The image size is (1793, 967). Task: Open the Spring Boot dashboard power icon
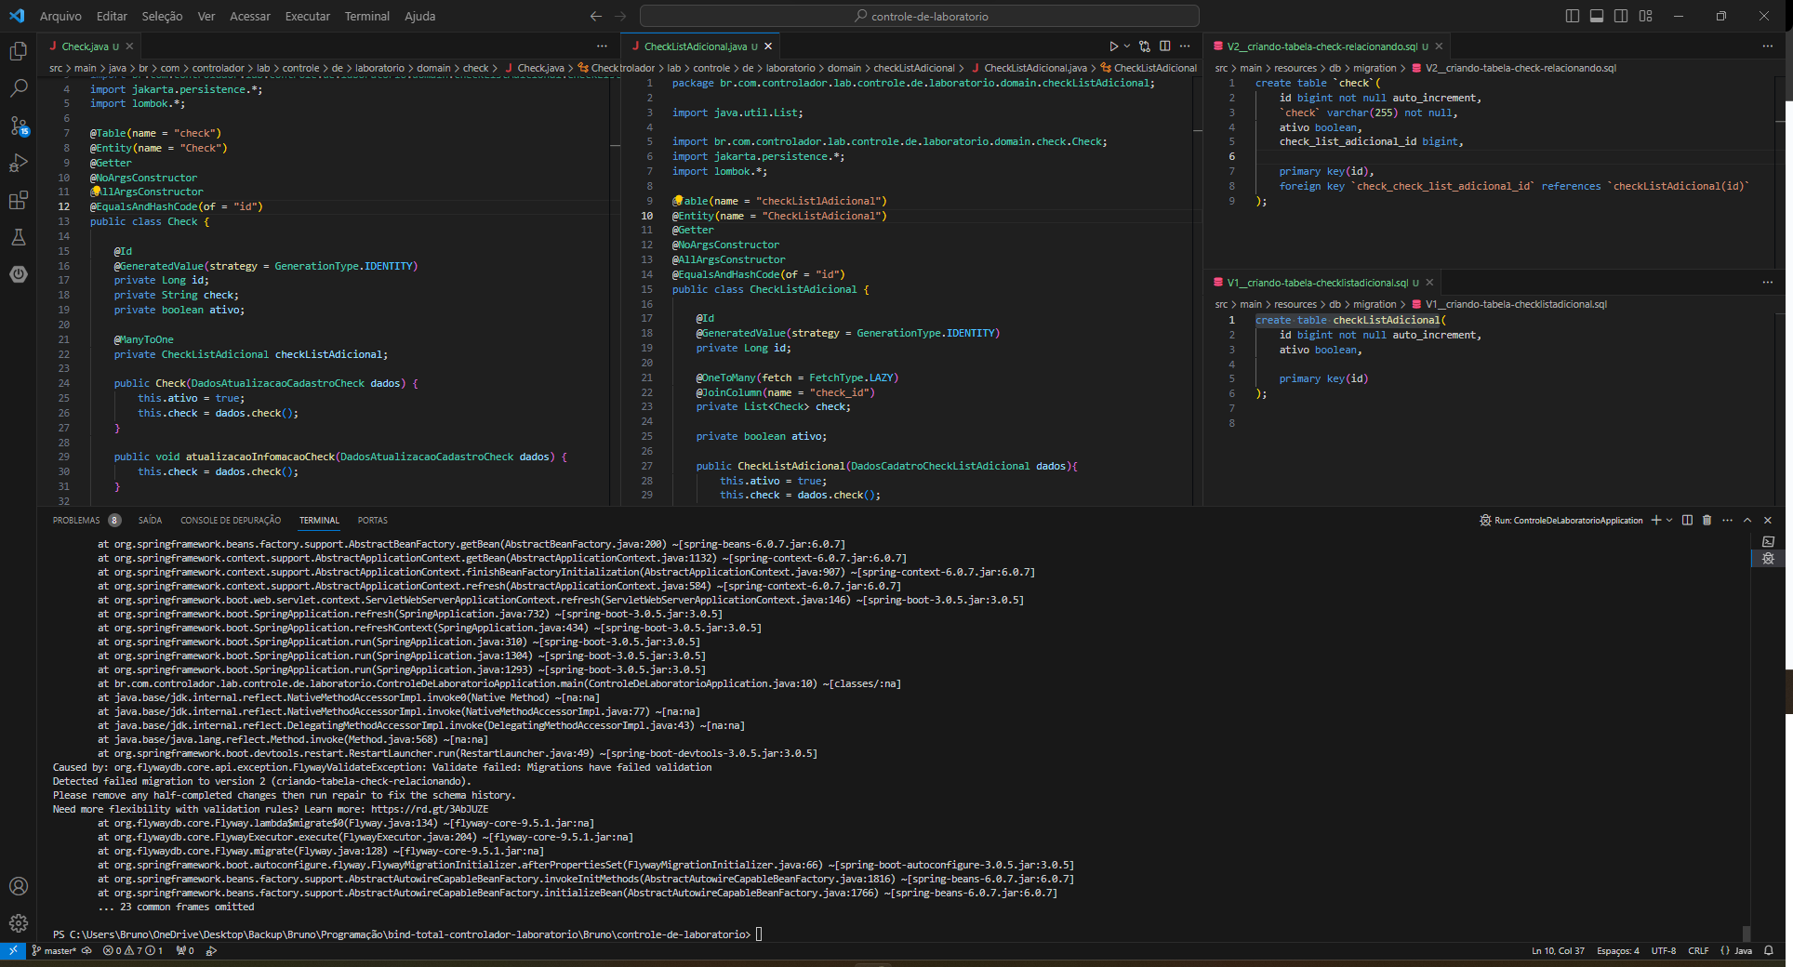[x=18, y=274]
